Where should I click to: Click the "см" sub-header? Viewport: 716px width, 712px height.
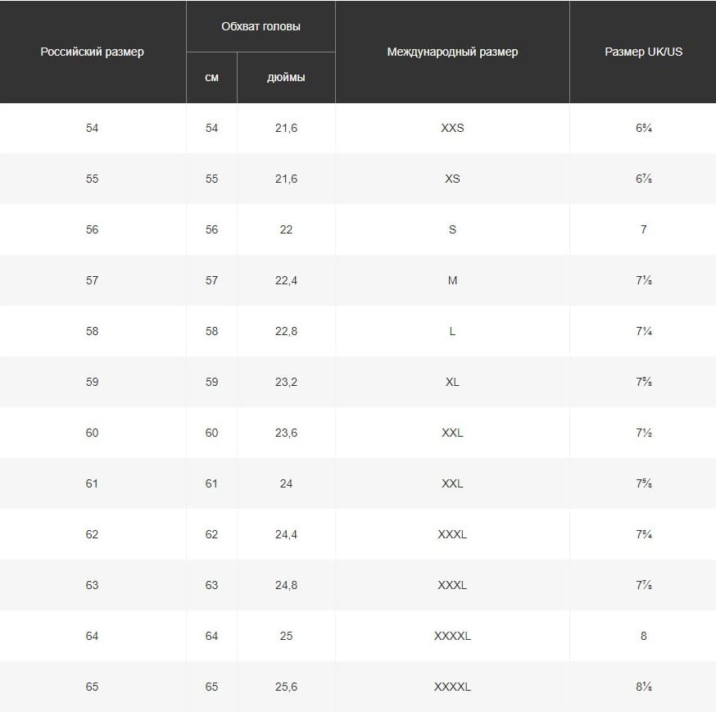pos(211,78)
